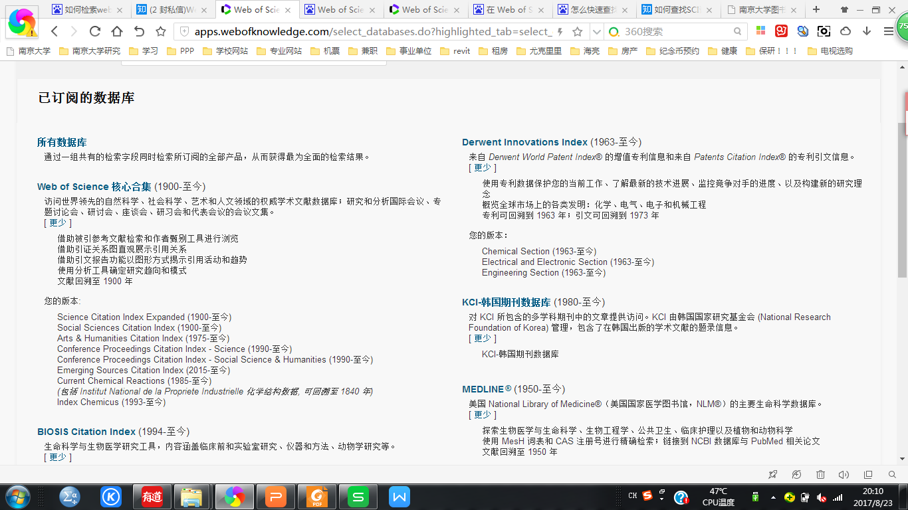Click the address bar URL field

pos(373,32)
